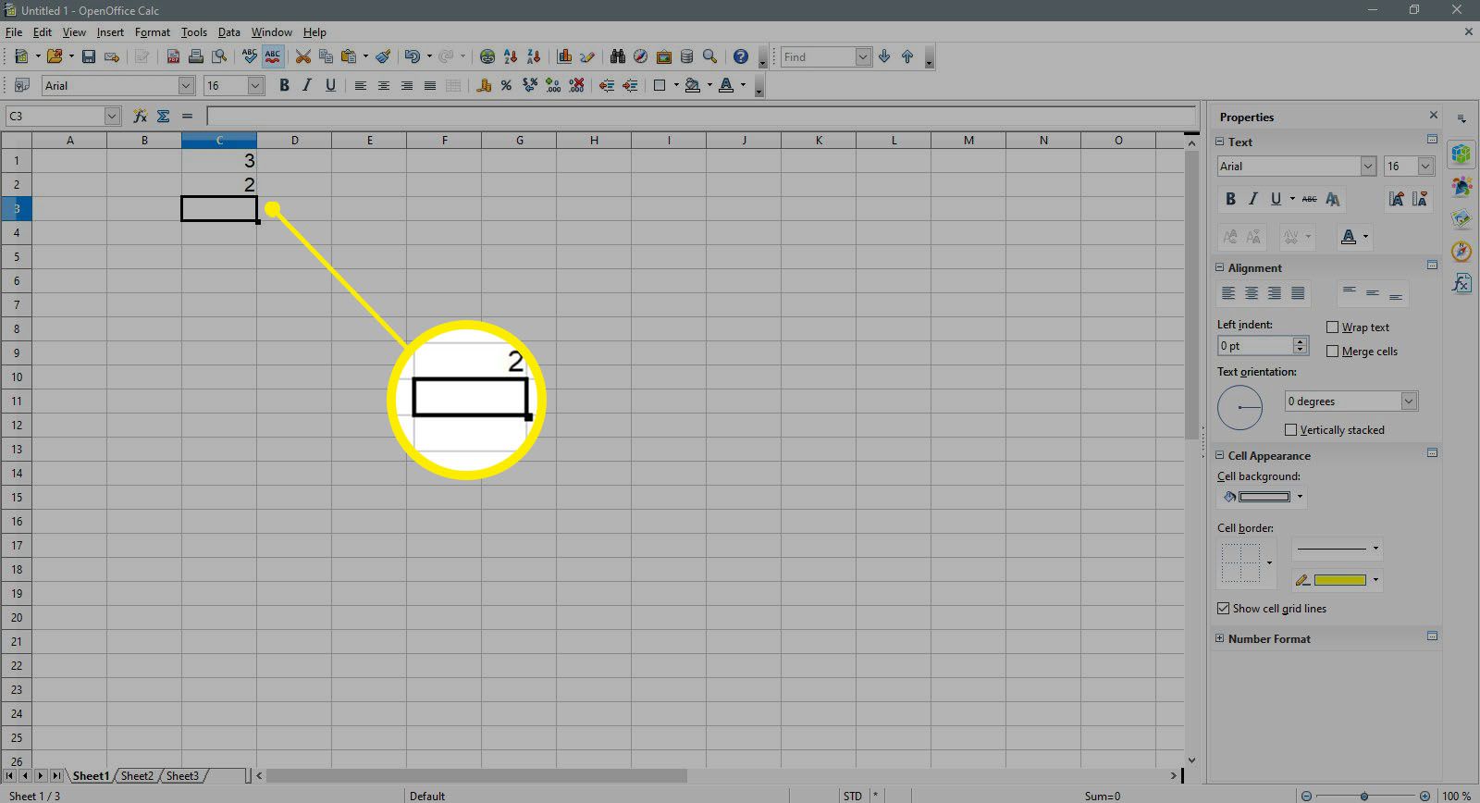The width and height of the screenshot is (1480, 803).
Task: Open the Function Wizard fx icon
Action: coord(140,117)
